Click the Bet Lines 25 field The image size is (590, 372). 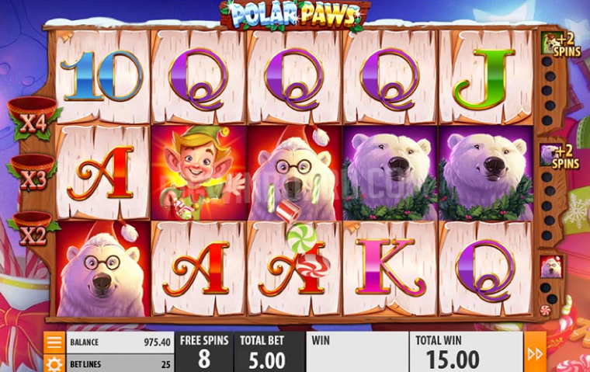click(120, 363)
